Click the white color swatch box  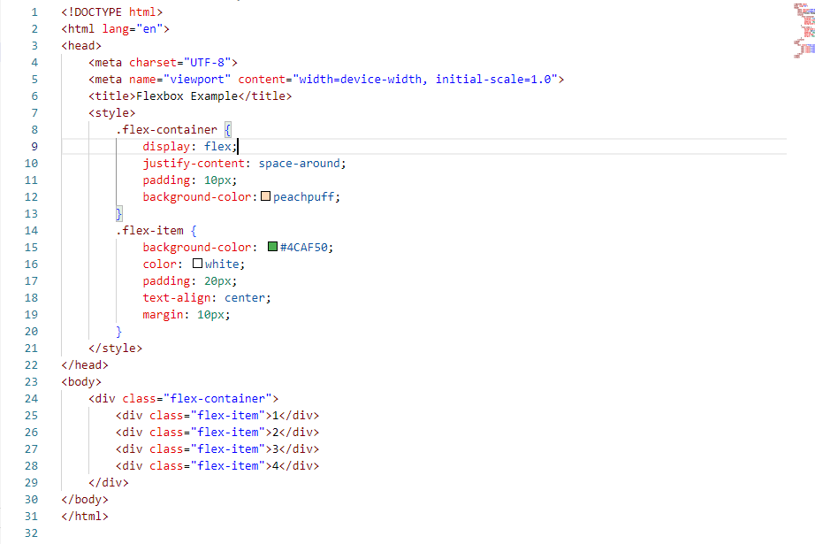tap(197, 264)
